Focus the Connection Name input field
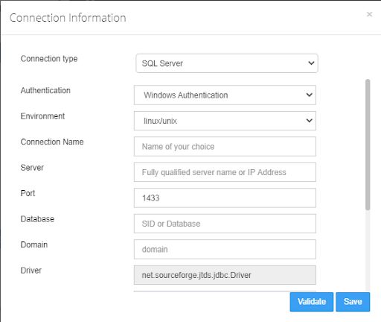 [225, 147]
